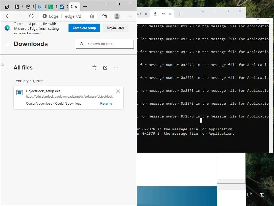Delete all downloads with trash icon
Viewport: 274px width, 206px height.
pyautogui.click(x=94, y=68)
